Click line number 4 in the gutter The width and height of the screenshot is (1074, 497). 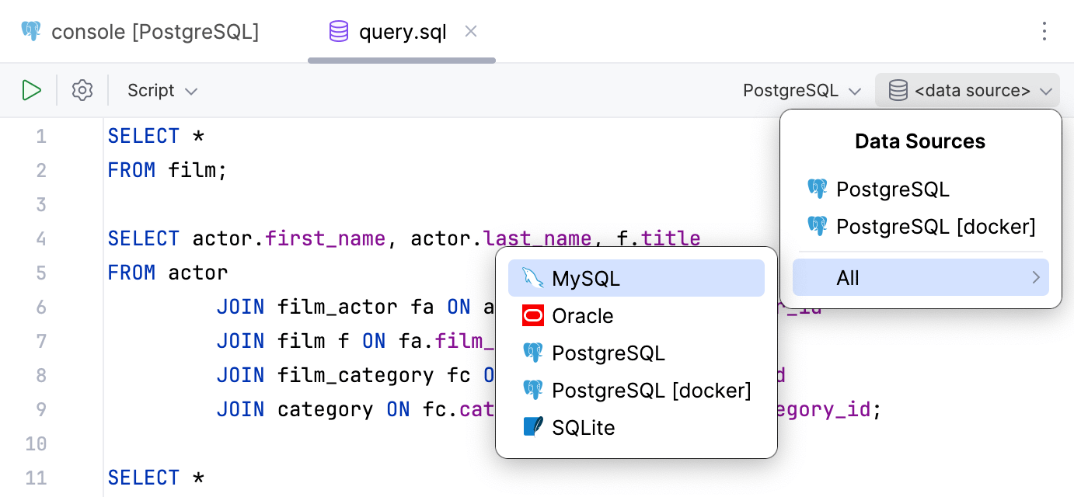click(41, 238)
